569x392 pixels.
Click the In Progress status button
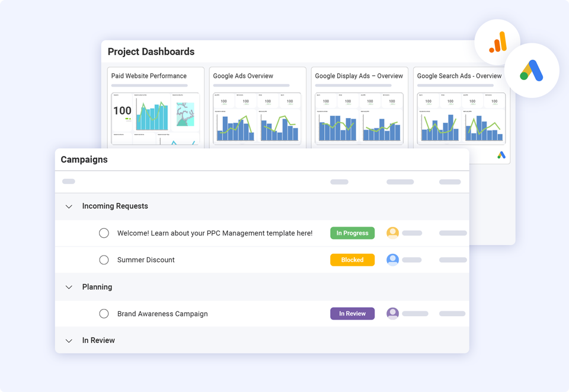(352, 233)
